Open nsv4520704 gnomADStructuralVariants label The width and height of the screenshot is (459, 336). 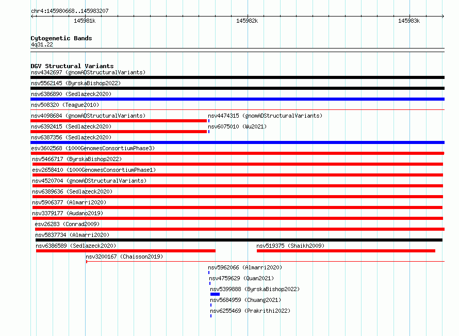(x=89, y=181)
